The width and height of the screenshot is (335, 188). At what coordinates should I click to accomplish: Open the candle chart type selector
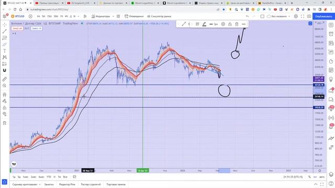[x=85, y=16]
